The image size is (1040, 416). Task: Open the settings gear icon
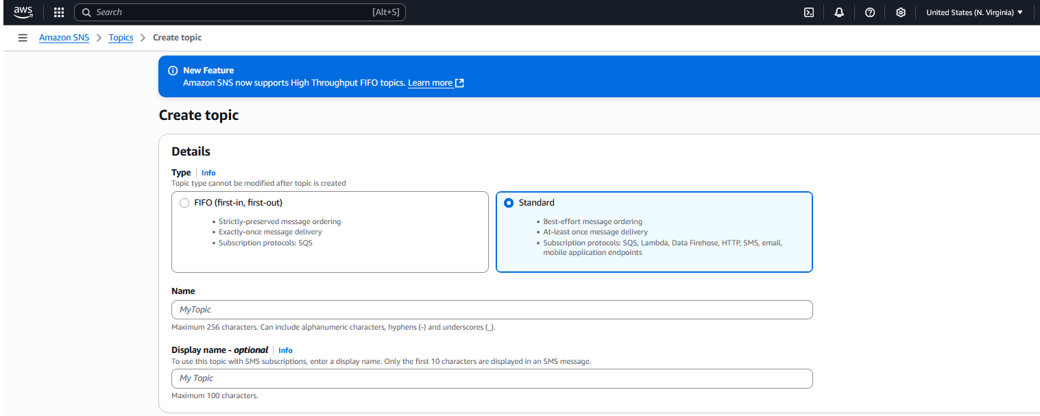pyautogui.click(x=901, y=12)
